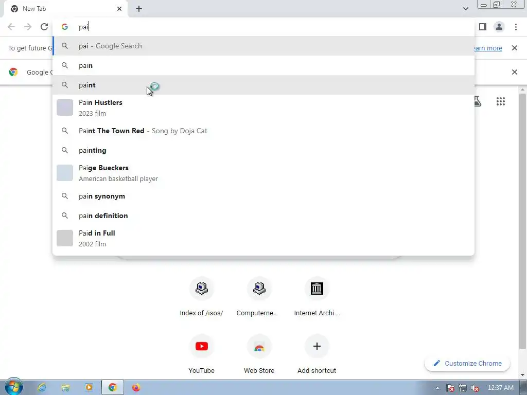Click the forward navigation arrow
This screenshot has width=527, height=395.
pos(28,27)
